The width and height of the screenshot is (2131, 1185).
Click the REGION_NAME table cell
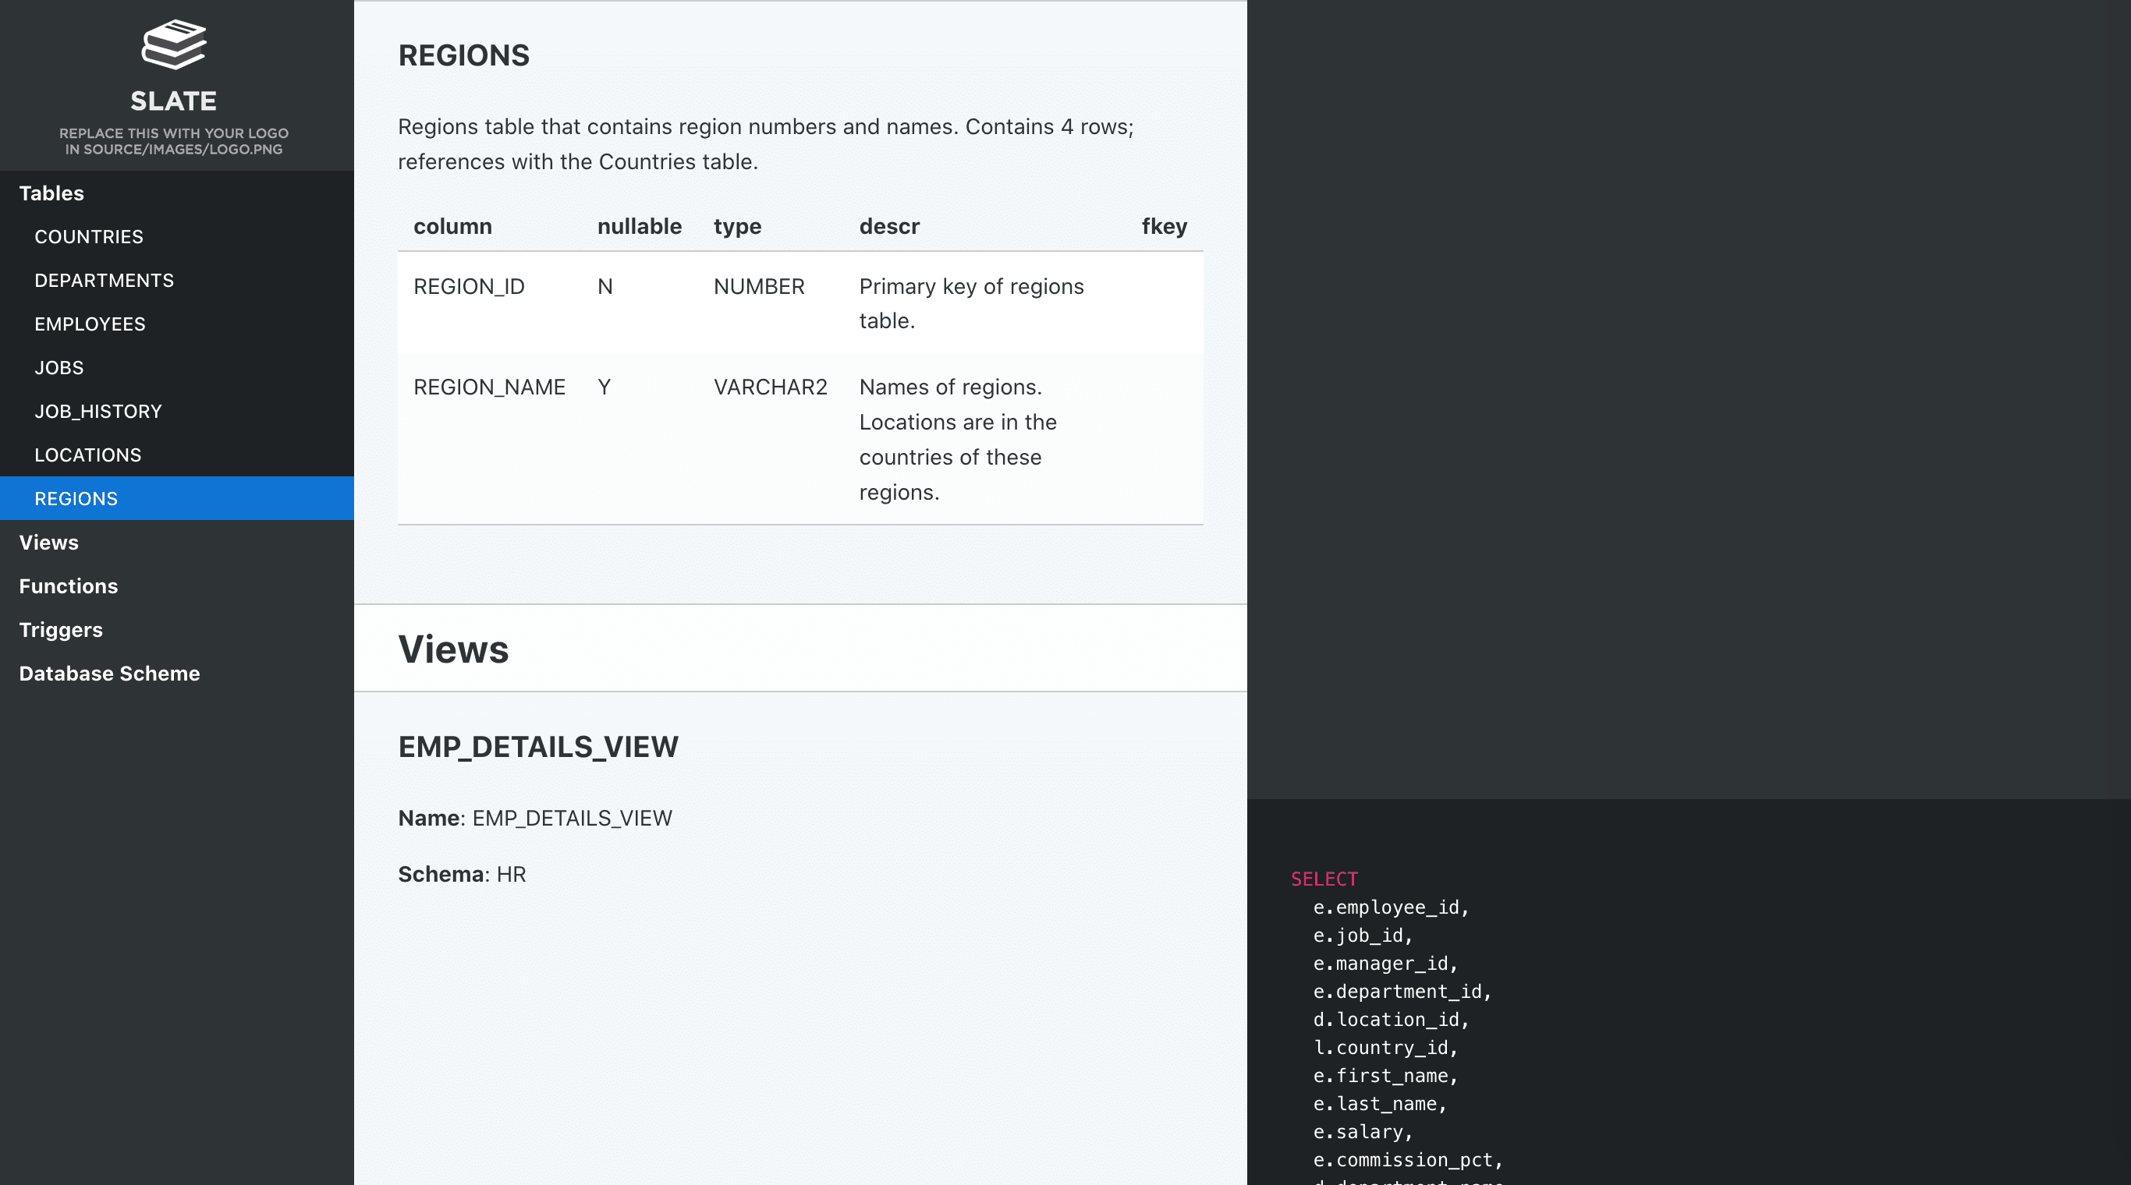(489, 387)
